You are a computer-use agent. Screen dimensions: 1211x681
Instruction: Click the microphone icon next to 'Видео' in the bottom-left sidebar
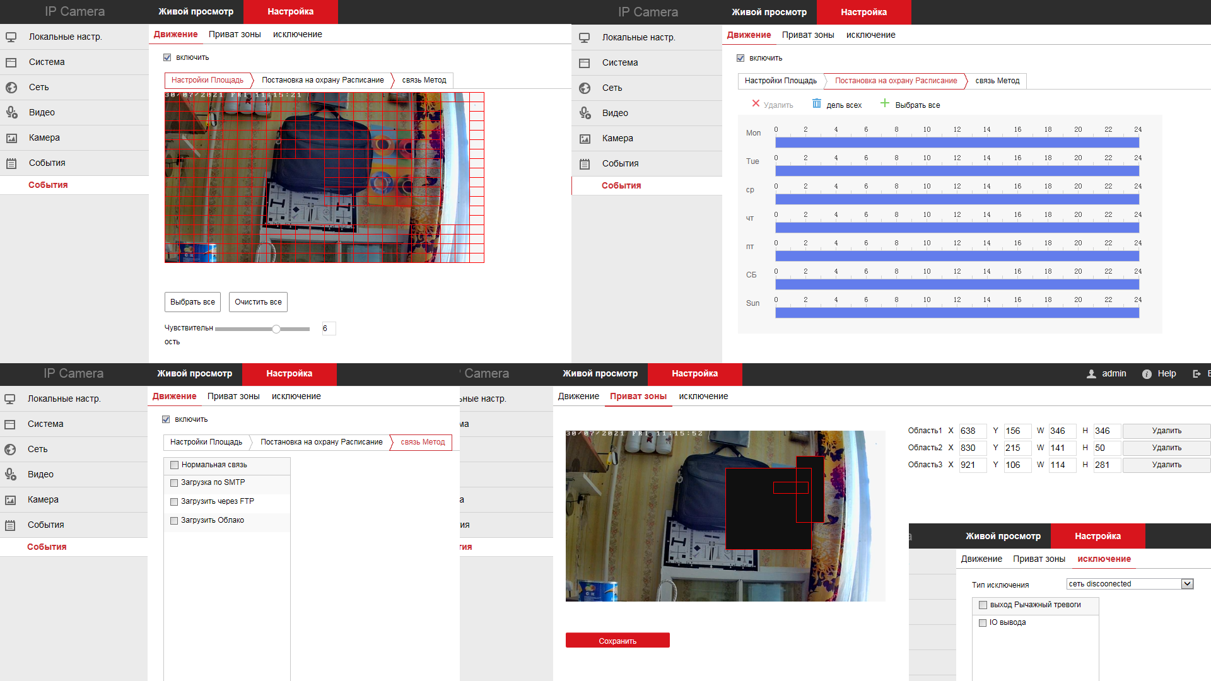11,474
